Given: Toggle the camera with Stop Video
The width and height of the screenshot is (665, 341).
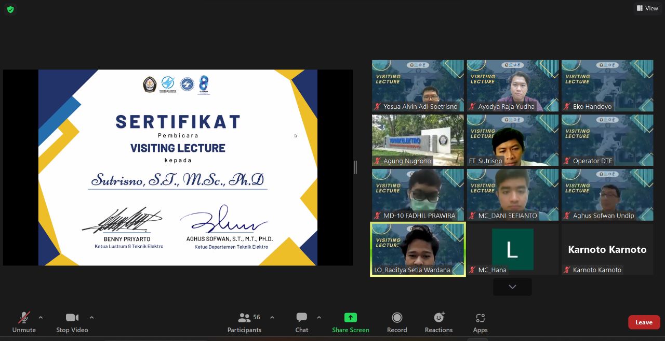Looking at the screenshot, I should click(72, 322).
